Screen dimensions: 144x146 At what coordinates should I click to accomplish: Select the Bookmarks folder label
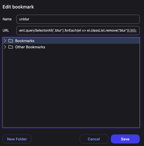tap(25, 41)
